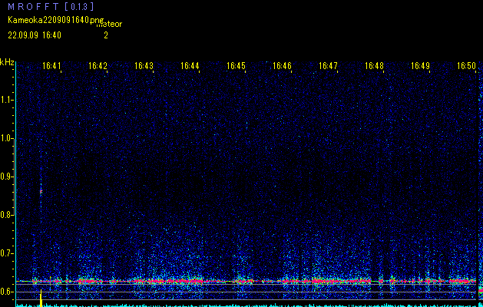This screenshot has width=483, height=307.
Task: Click the 16:47 time axis label
Action: [x=328, y=66]
